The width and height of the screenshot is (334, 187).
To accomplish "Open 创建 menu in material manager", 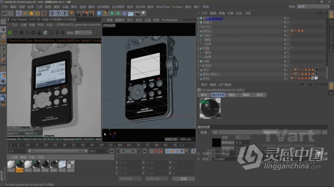I will click(x=14, y=157).
